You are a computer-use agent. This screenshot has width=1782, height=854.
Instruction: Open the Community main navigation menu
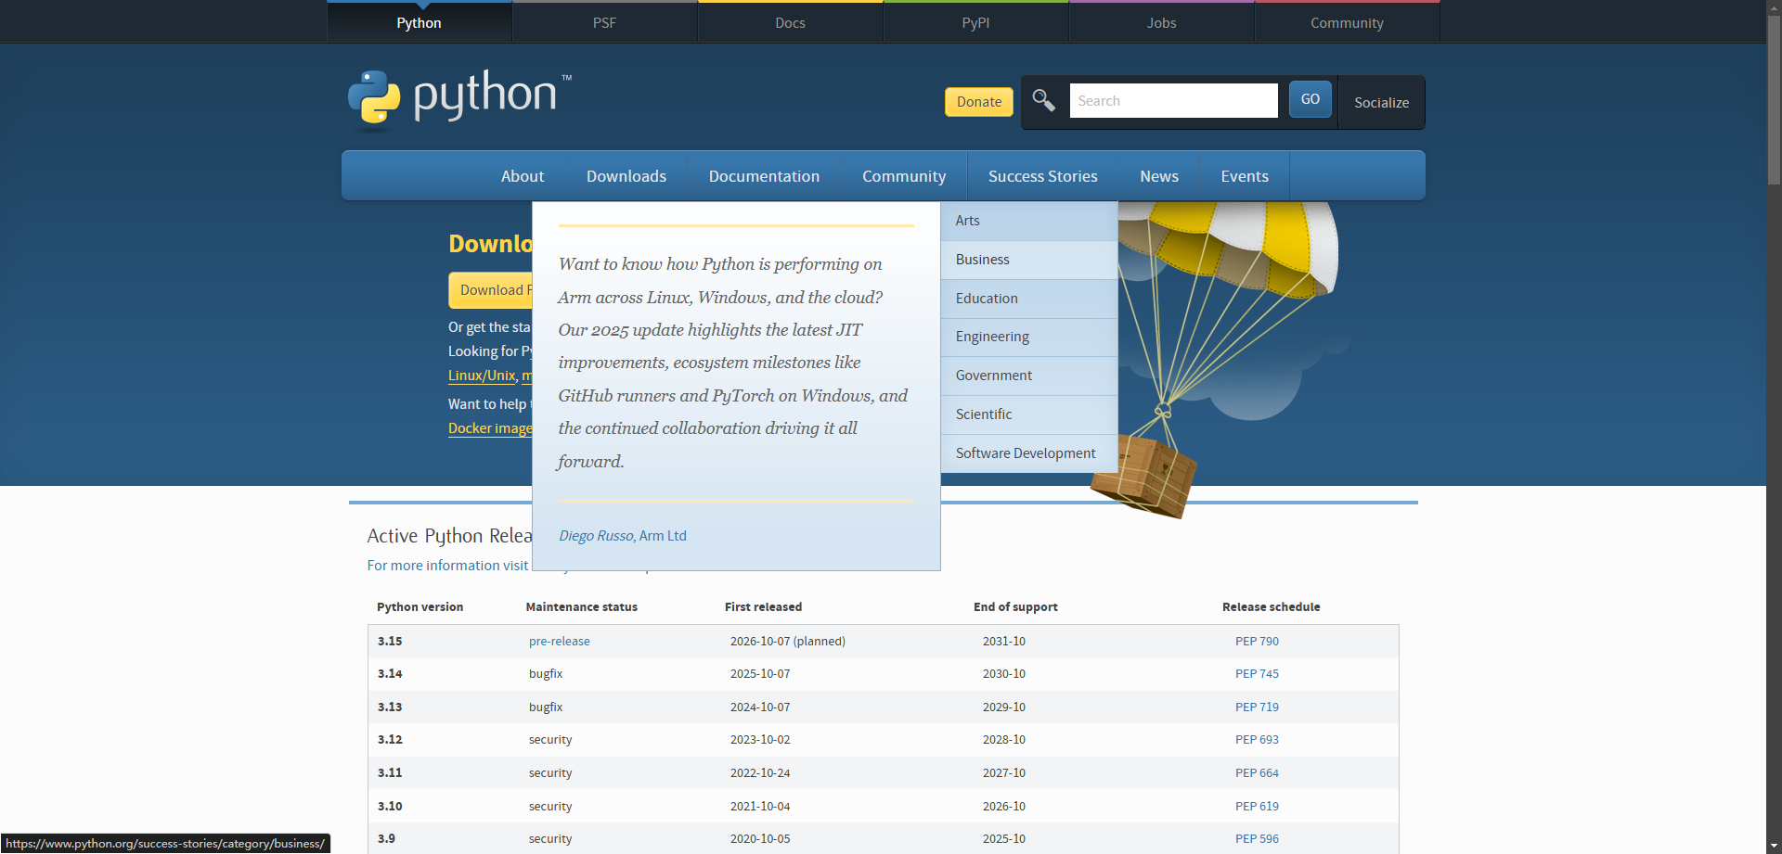904,176
